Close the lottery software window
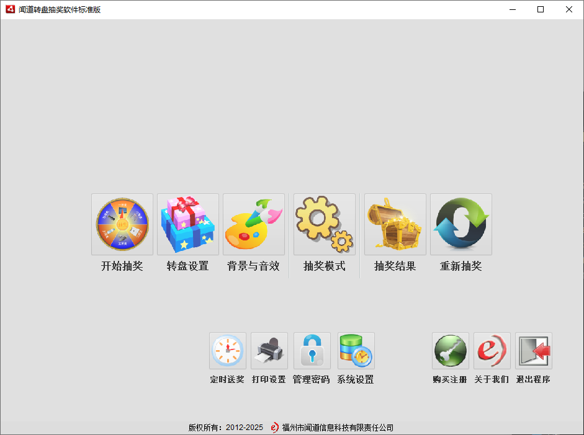584x435 pixels. 569,9
